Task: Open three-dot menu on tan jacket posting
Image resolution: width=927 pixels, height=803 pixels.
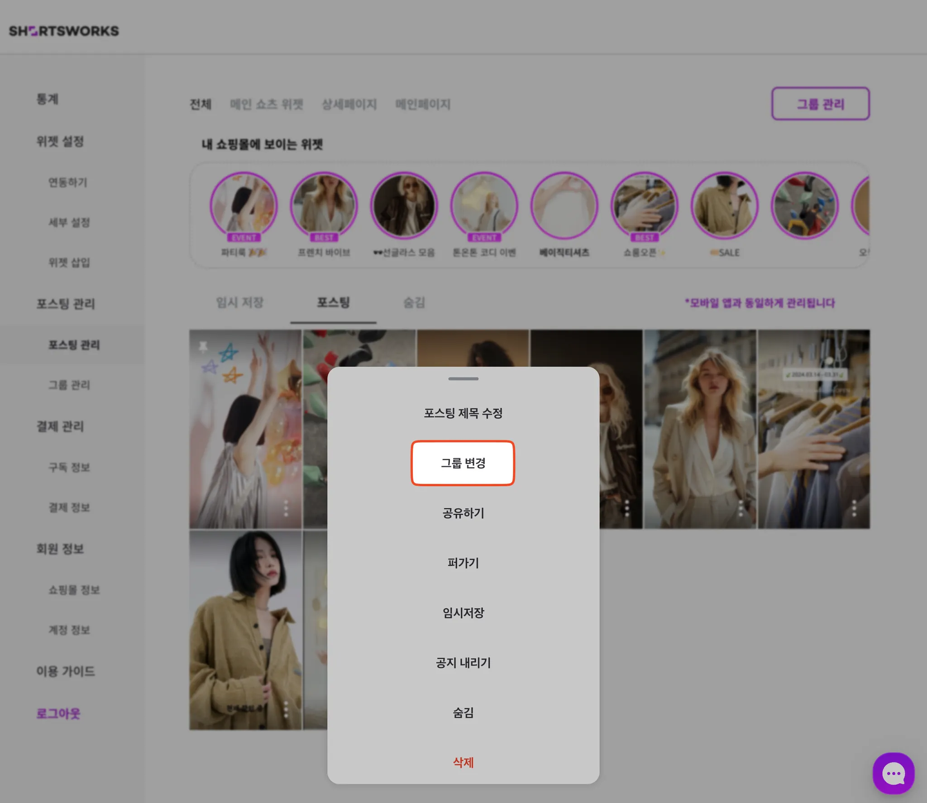Action: (286, 709)
